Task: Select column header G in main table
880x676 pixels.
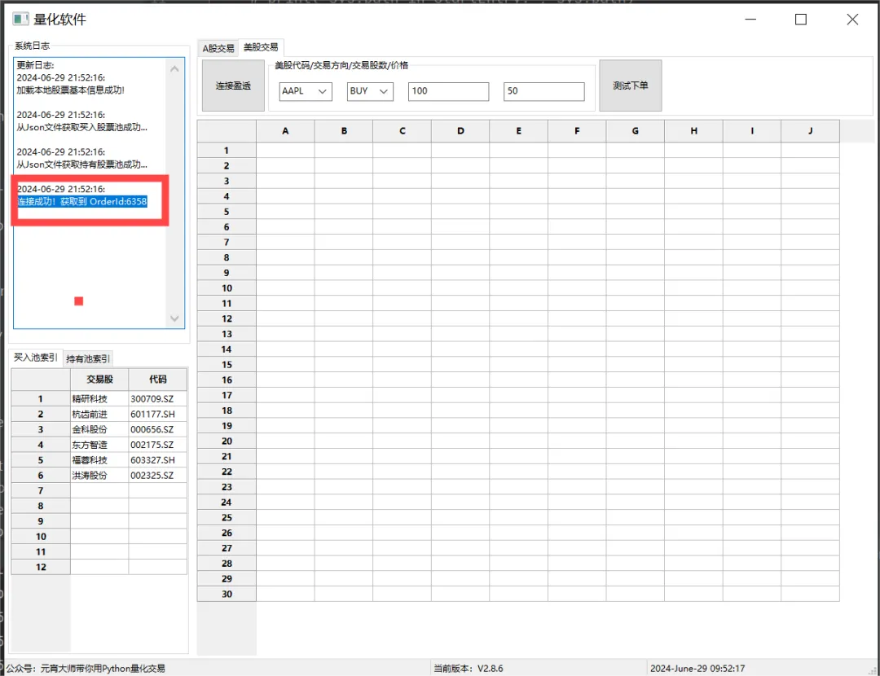Action: coord(636,130)
